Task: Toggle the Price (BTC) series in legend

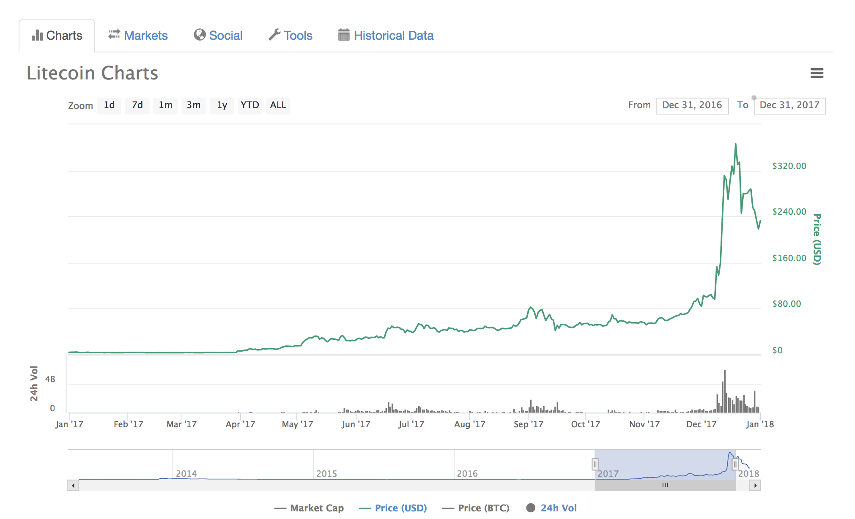Action: [x=476, y=508]
